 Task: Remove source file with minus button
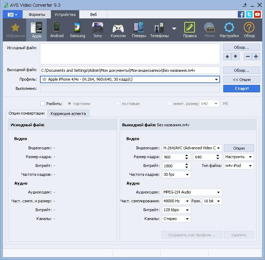tap(248, 57)
